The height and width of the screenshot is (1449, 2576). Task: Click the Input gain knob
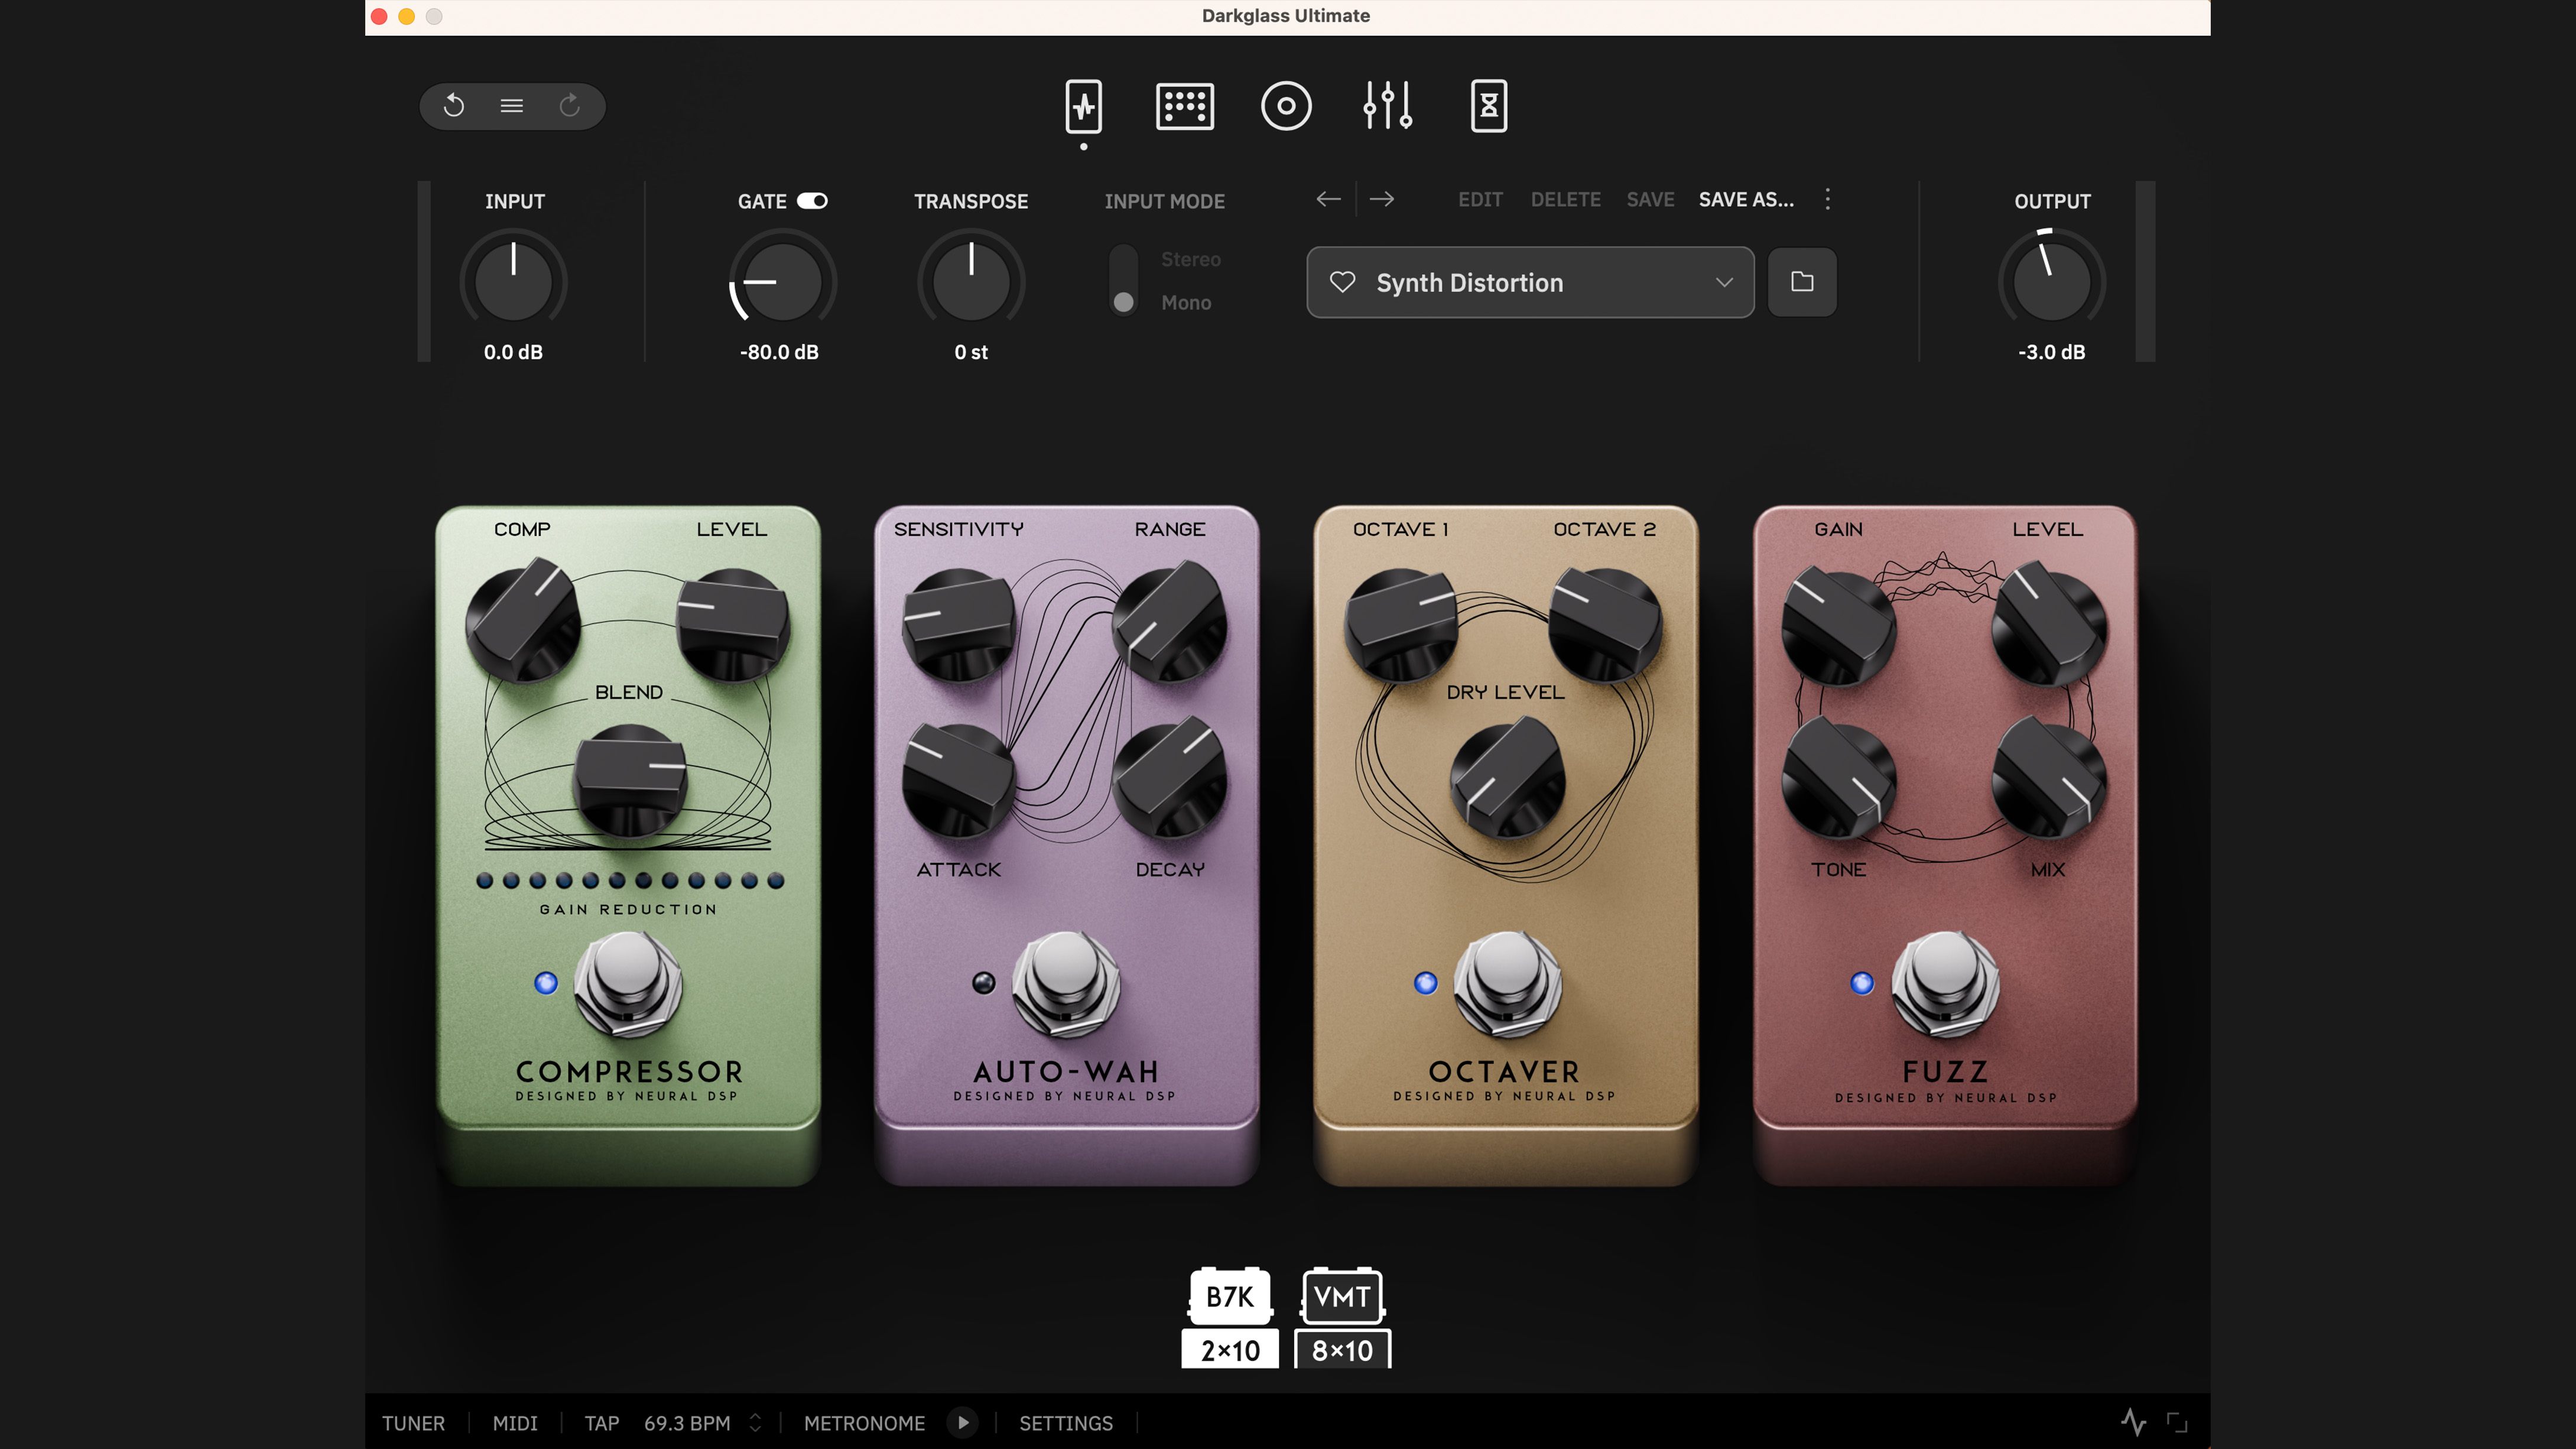(513, 281)
